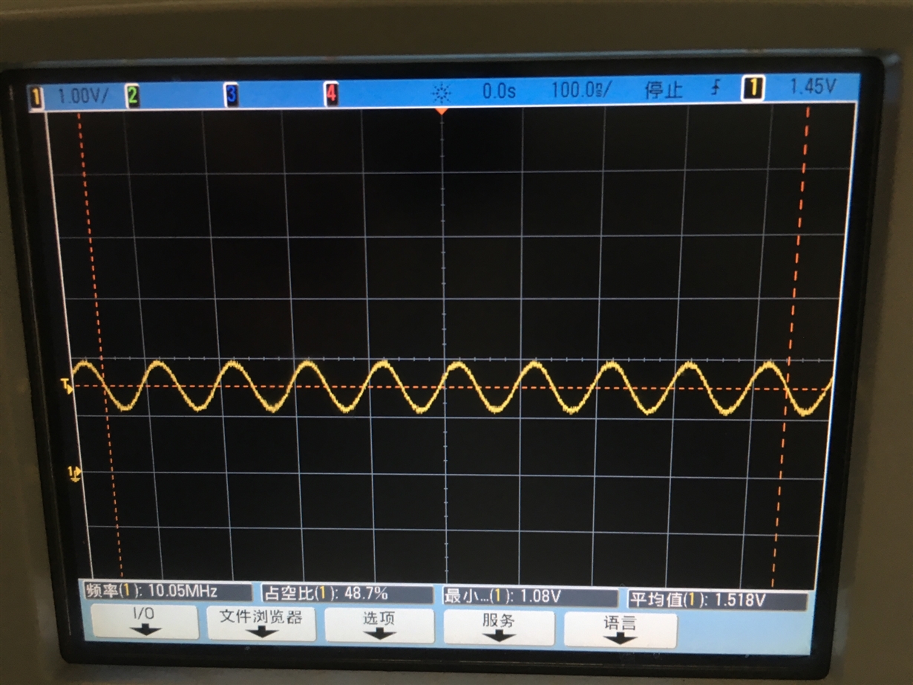Screen dimensions: 913x685
Task: Click the channel 1 ground level marker
Action: (x=74, y=473)
